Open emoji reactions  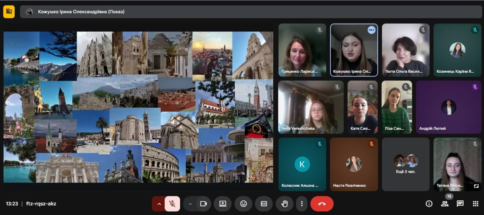pyautogui.click(x=243, y=204)
